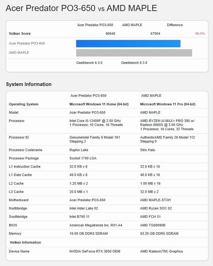Click the Processor Codename row label
Viewport: 213px width, 266px height.
25,150
